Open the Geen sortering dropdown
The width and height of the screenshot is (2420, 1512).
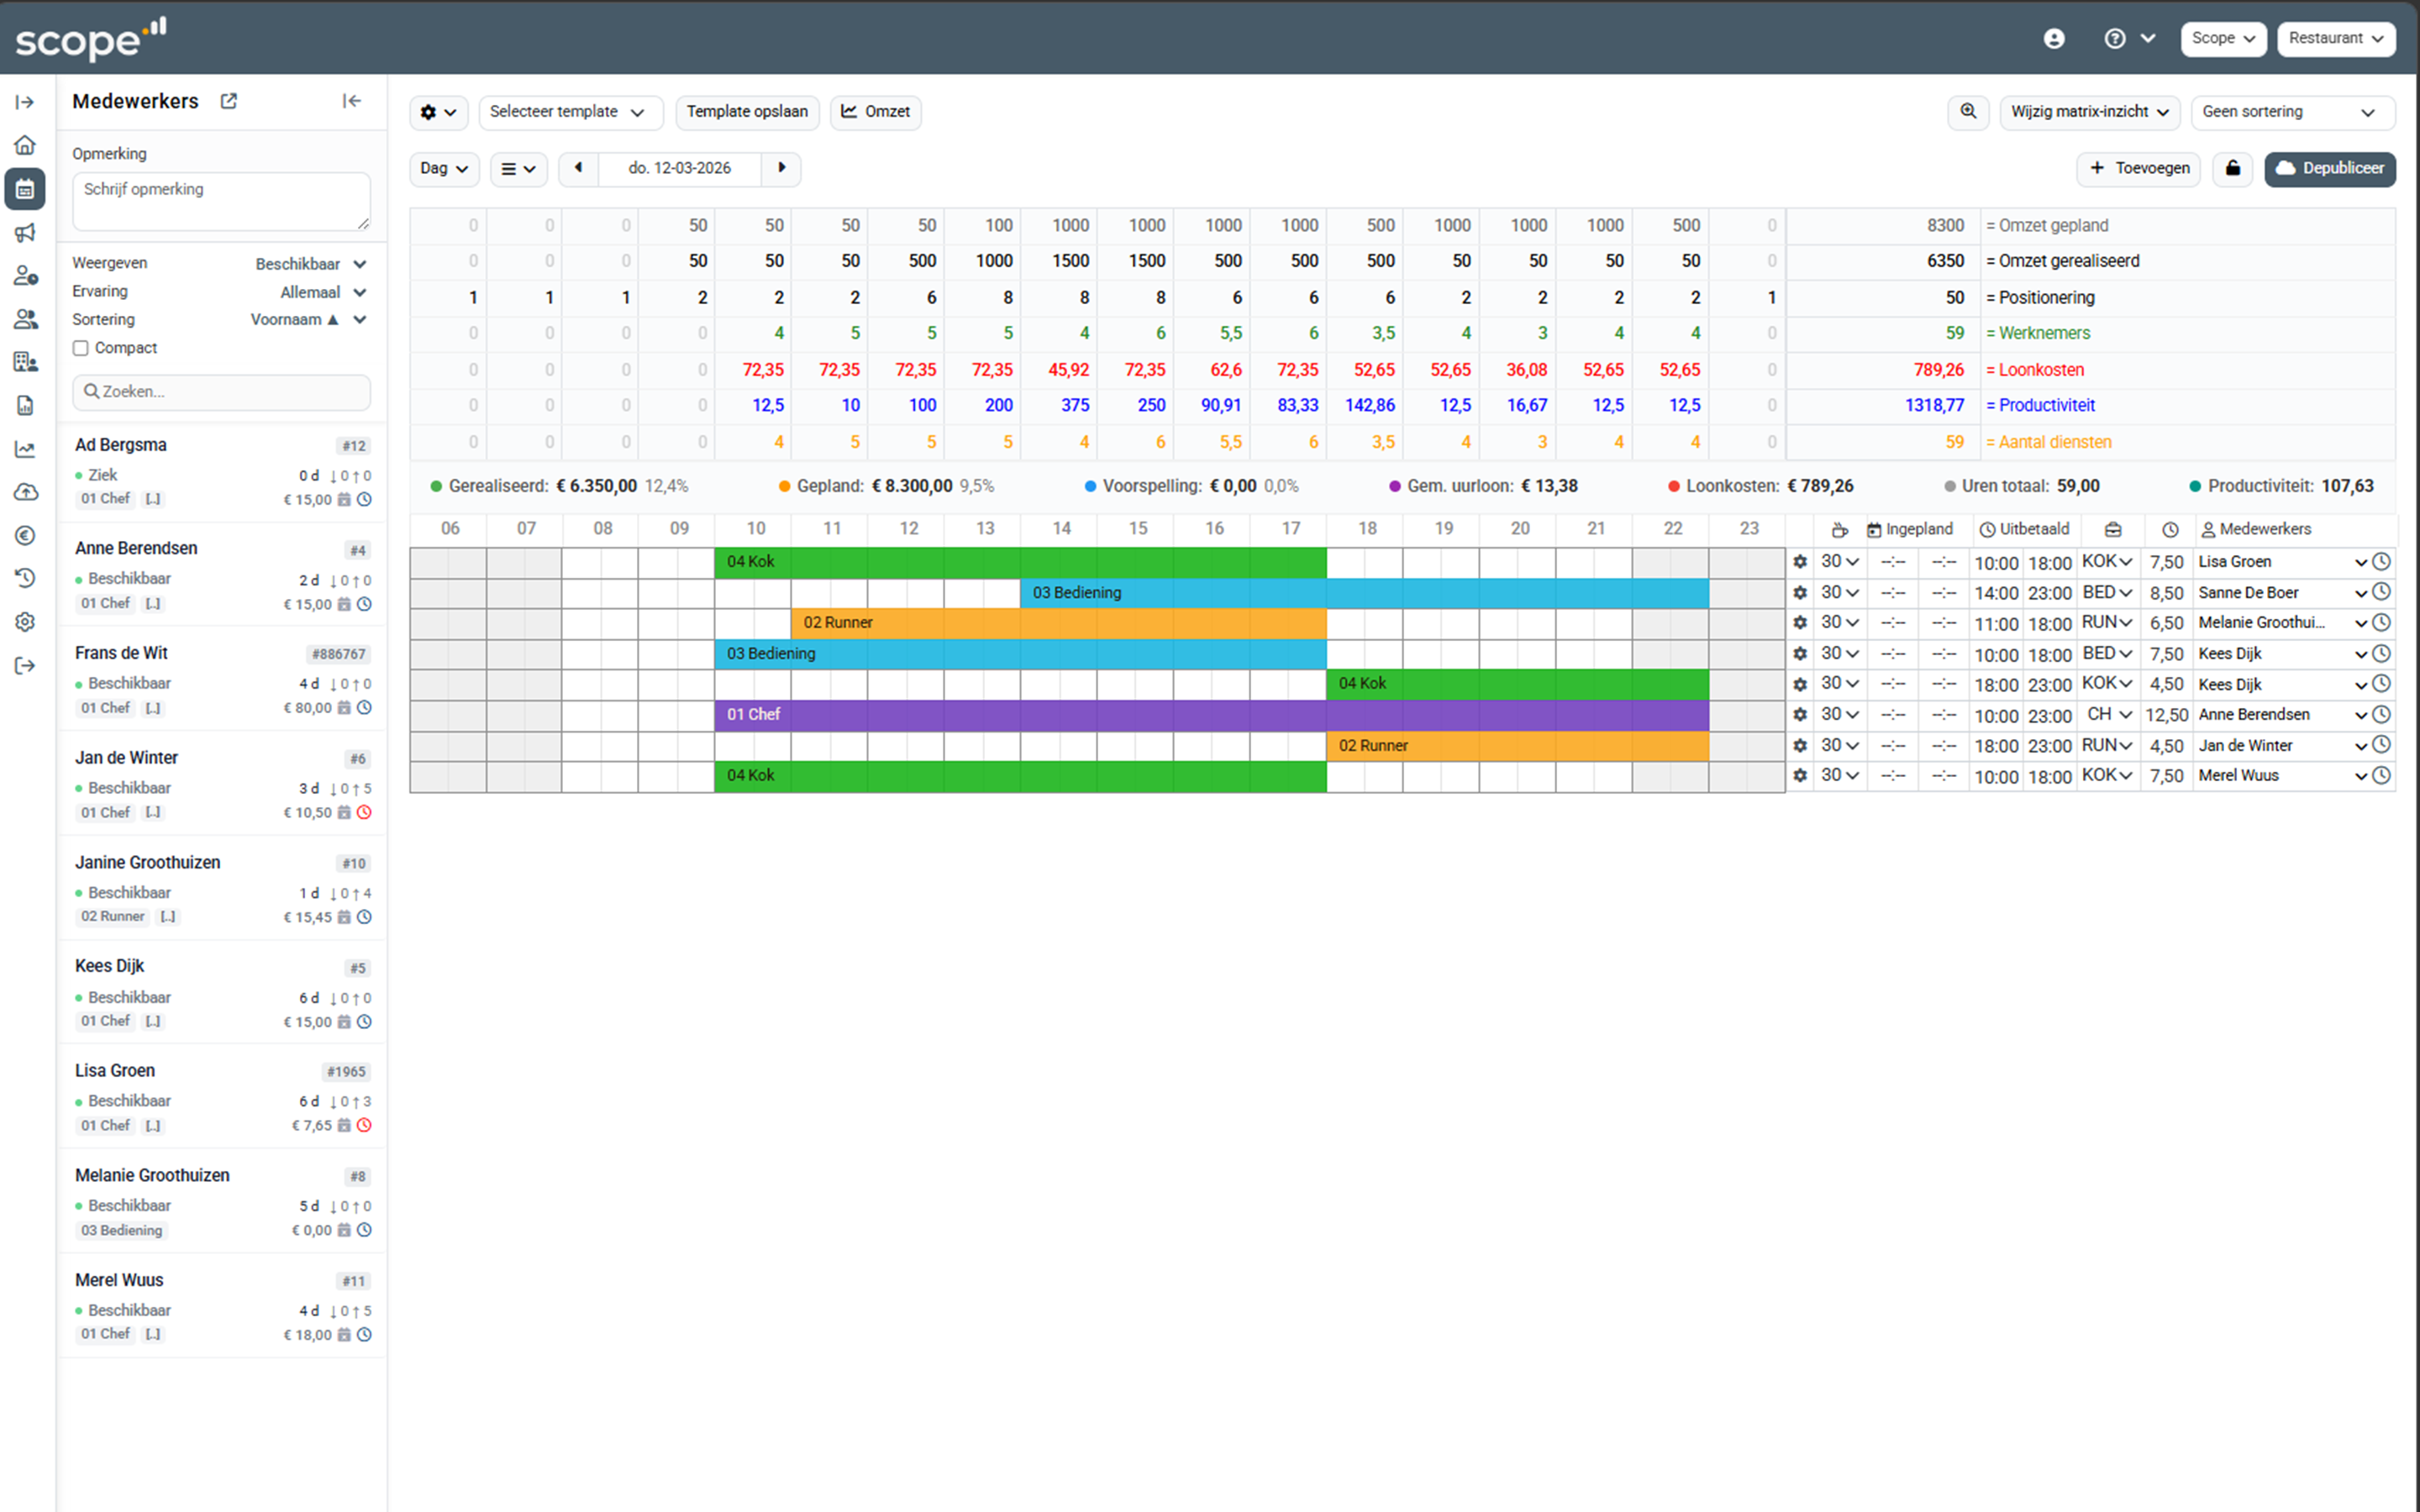click(x=2290, y=112)
